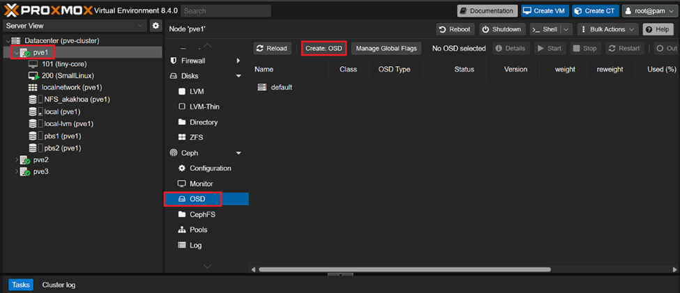Open localnetwork (pve1) grid icon item

[x=33, y=88]
